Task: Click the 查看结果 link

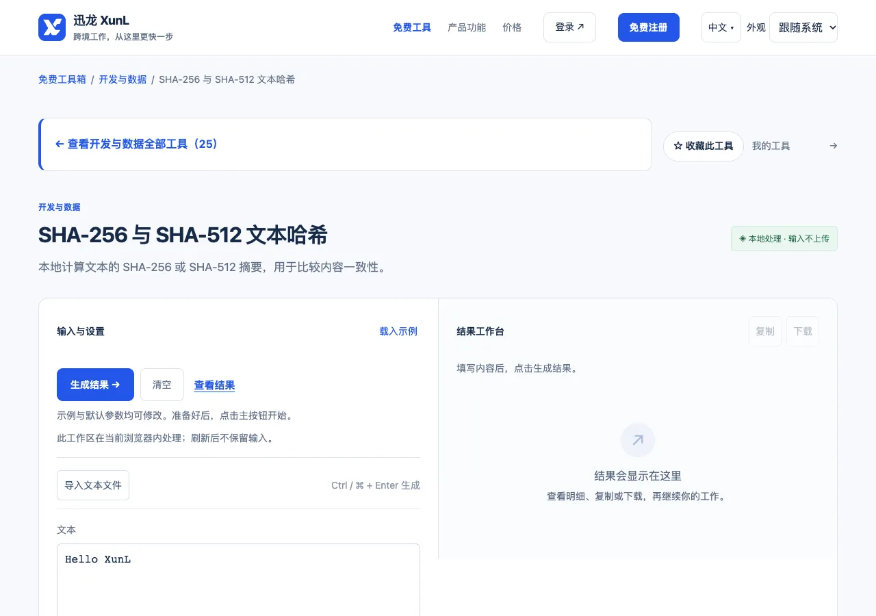Action: 215,385
